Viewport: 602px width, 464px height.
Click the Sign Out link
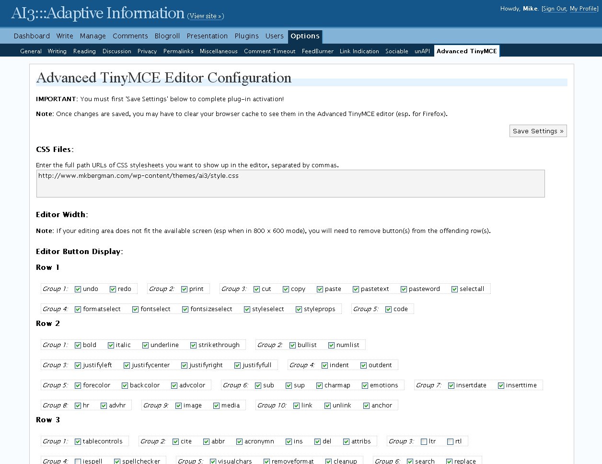click(x=555, y=9)
